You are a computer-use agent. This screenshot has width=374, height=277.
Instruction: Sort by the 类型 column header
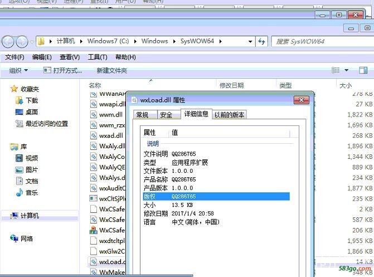pyautogui.click(x=285, y=85)
